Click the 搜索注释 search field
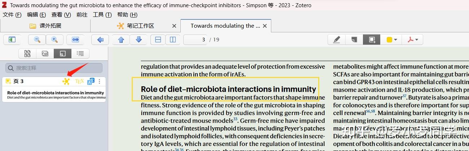The image size is (469, 151). tap(54, 68)
